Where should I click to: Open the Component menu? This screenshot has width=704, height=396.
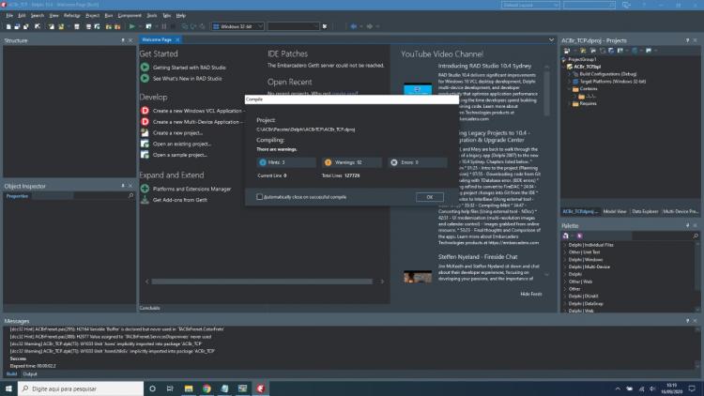click(x=130, y=16)
